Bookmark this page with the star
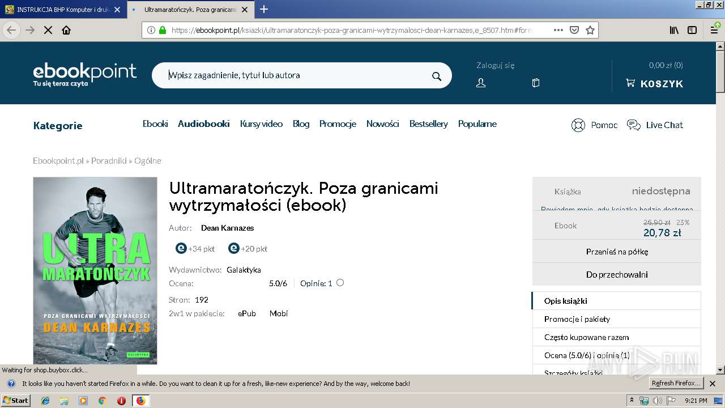 pyautogui.click(x=590, y=30)
